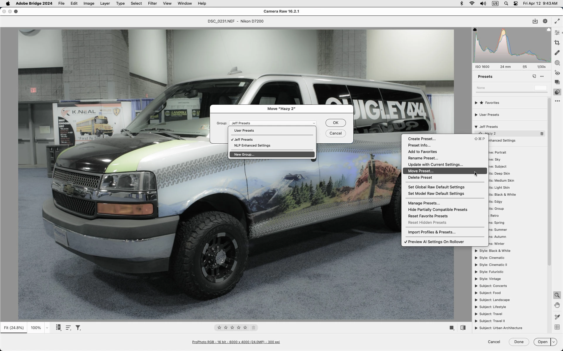Select the Red Eye removal tool

[x=557, y=73]
